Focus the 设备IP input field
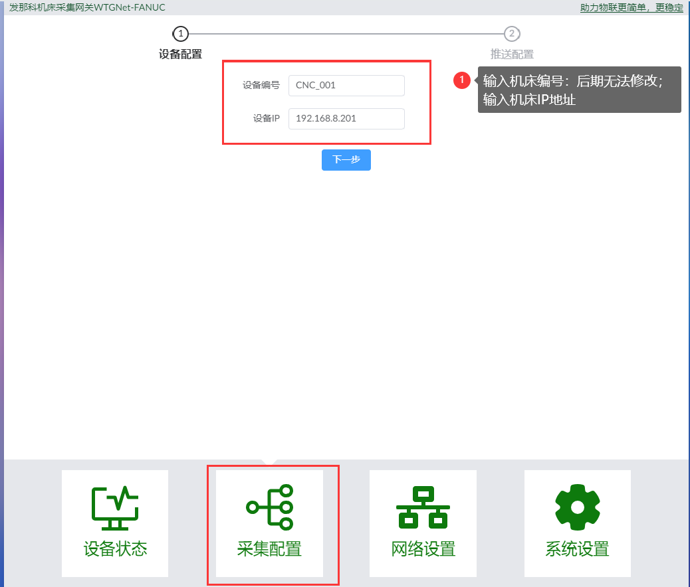The height and width of the screenshot is (587, 690). 347,119
